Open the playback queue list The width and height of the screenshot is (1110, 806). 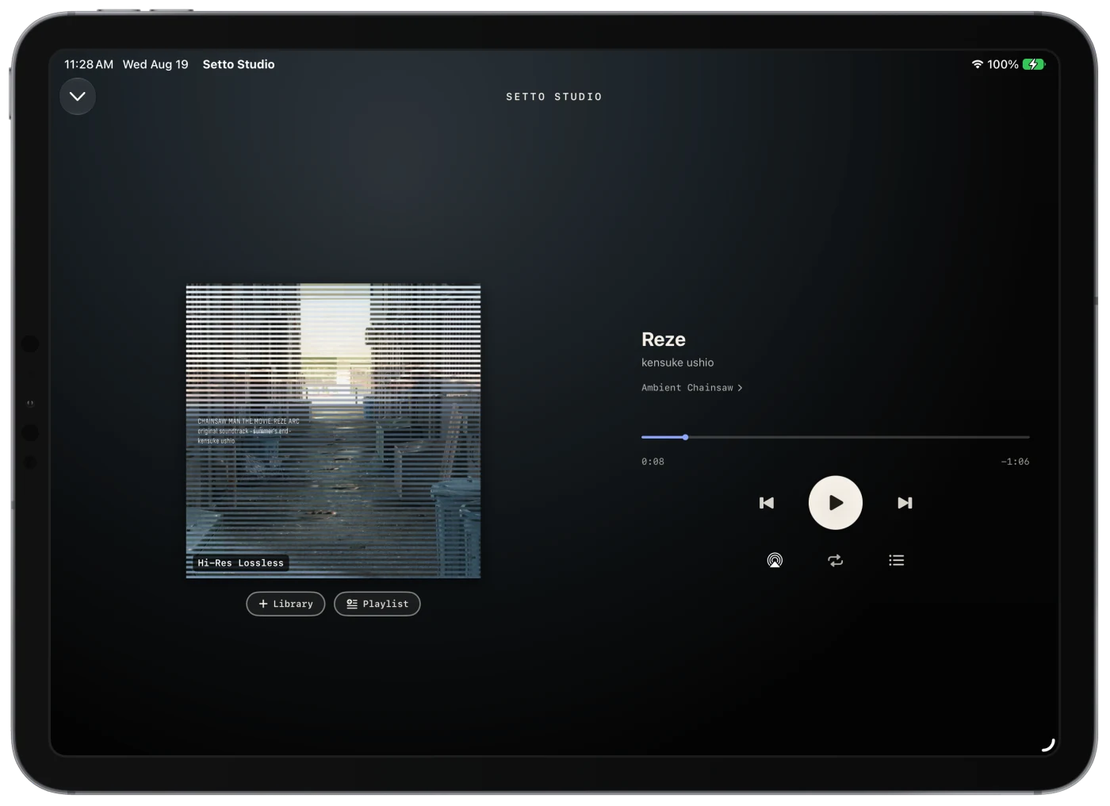click(x=896, y=560)
